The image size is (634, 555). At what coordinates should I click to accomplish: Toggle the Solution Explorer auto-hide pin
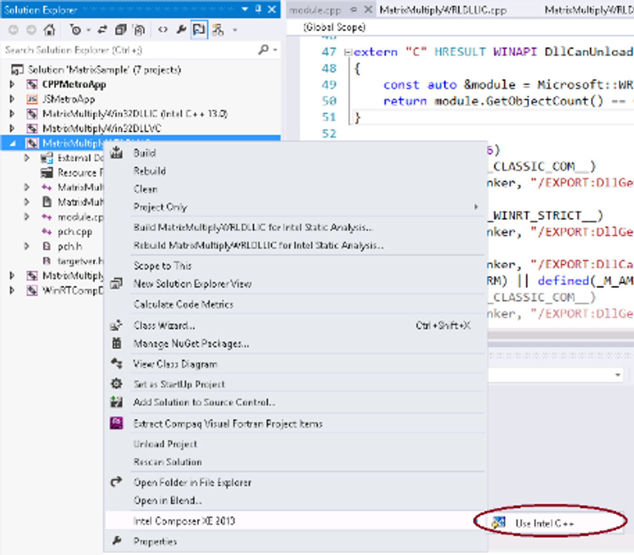point(258,10)
